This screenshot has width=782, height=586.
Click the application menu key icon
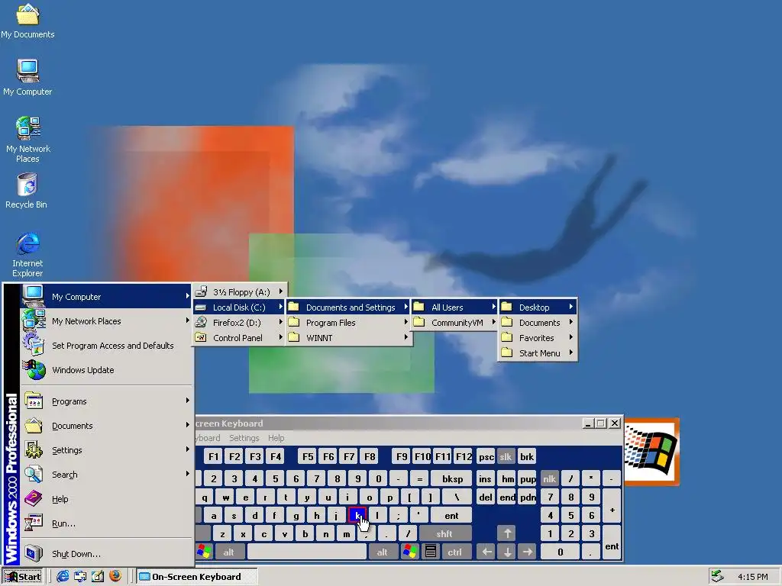(431, 552)
